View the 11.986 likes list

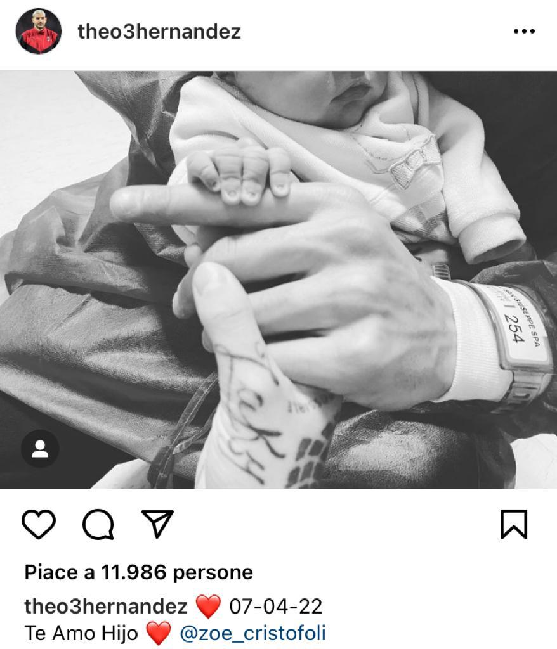point(139,572)
